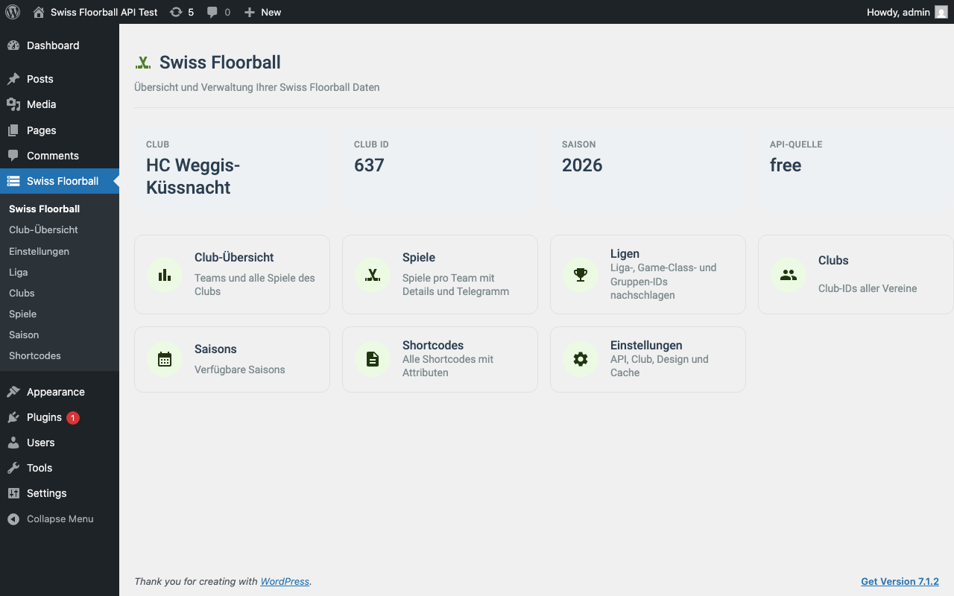Open the Comments menu in sidebar

pyautogui.click(x=60, y=156)
